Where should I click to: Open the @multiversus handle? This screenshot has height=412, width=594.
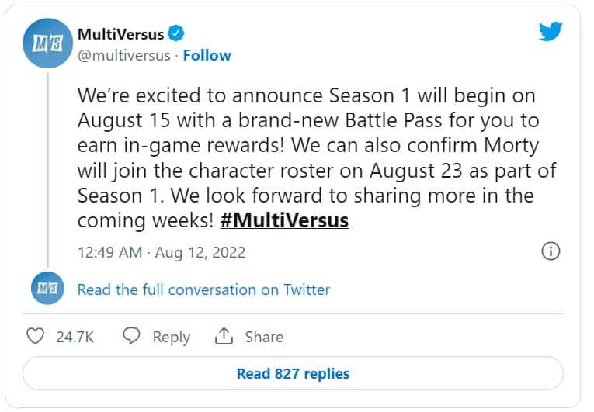click(124, 56)
